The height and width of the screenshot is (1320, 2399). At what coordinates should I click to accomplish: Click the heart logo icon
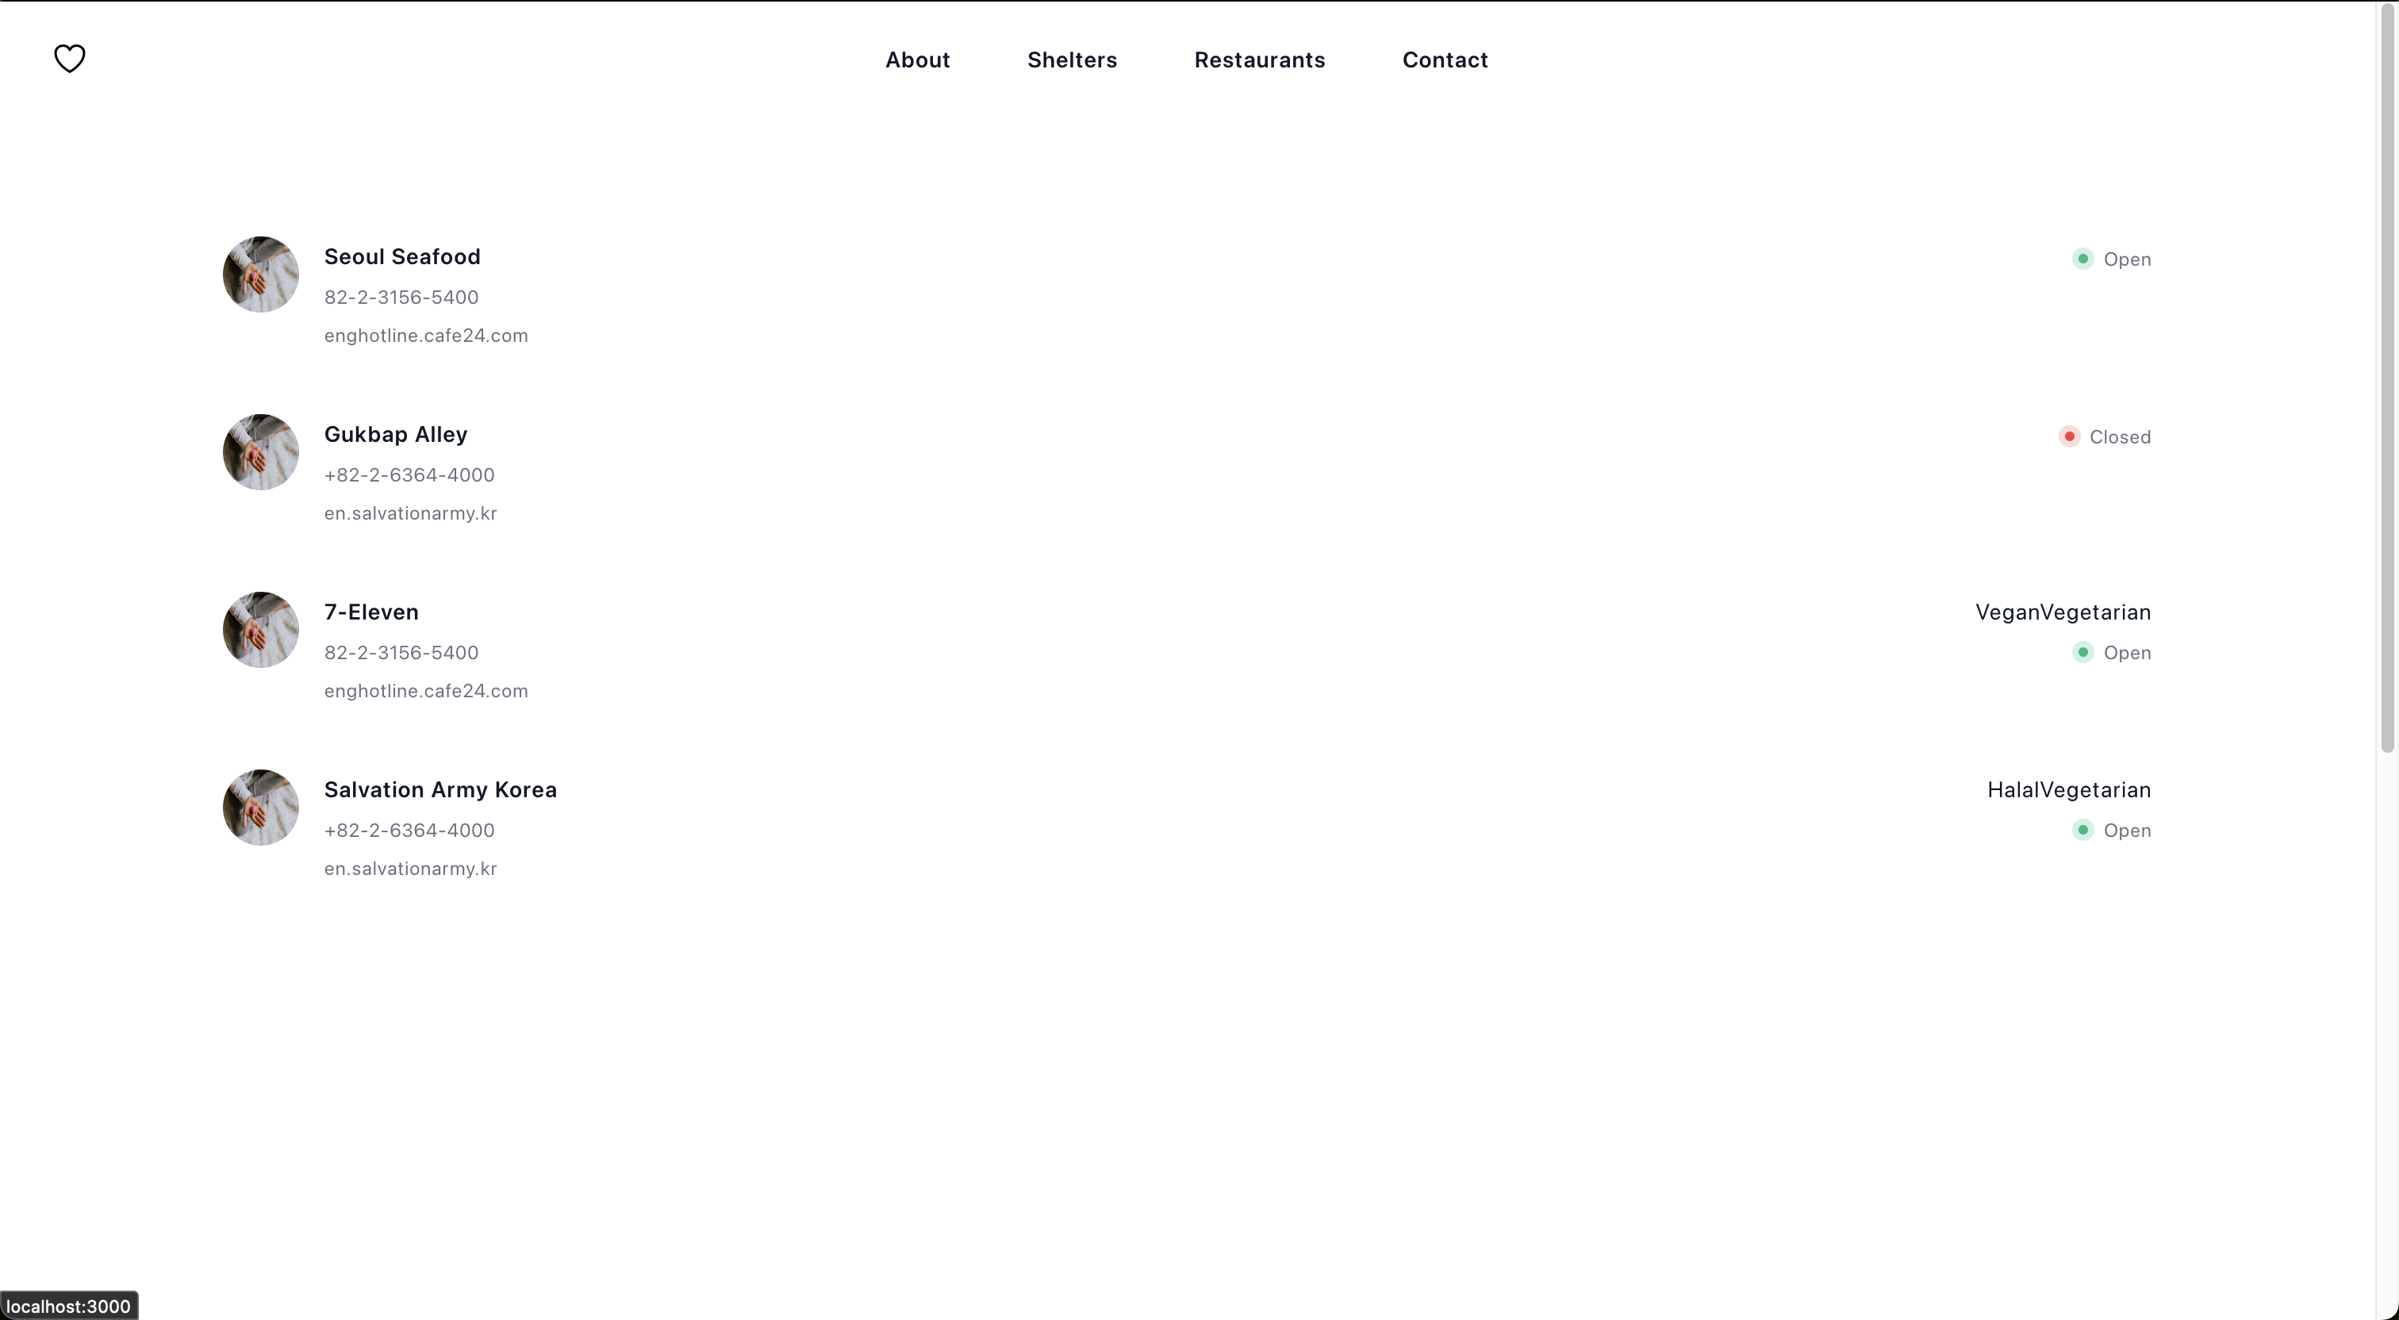[x=69, y=59]
